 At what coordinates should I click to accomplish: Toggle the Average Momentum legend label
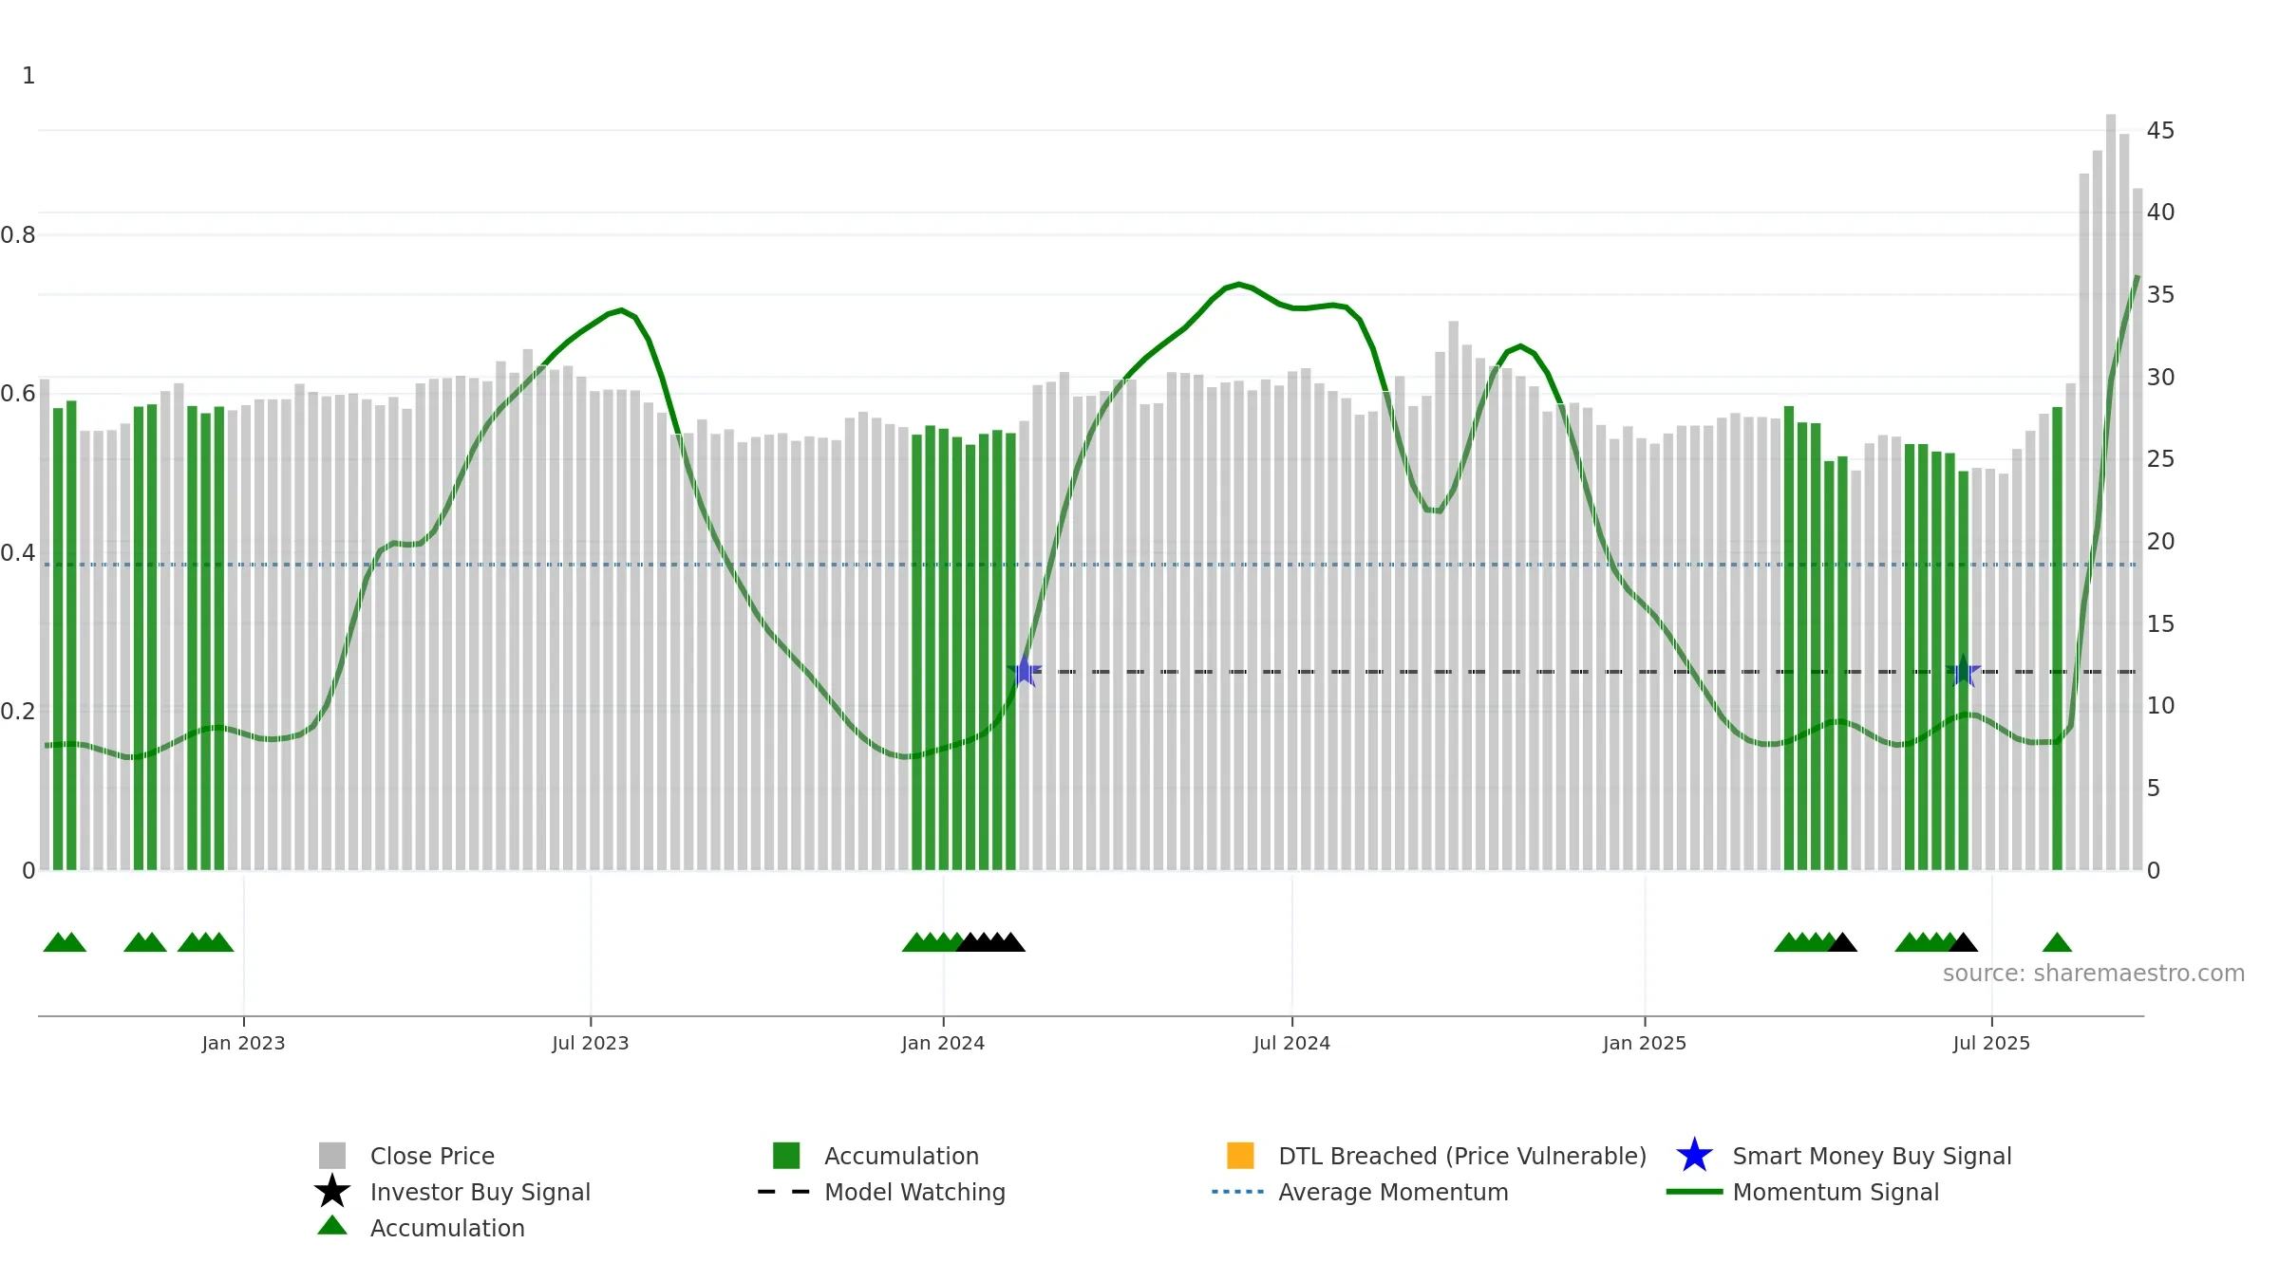pyautogui.click(x=1393, y=1192)
